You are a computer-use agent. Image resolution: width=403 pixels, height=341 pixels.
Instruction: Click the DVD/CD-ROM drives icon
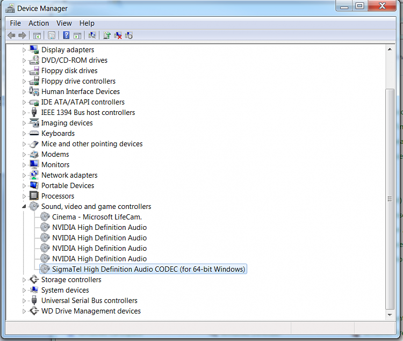point(34,60)
